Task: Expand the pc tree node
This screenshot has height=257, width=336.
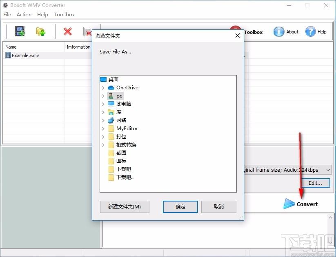Action: [x=103, y=96]
